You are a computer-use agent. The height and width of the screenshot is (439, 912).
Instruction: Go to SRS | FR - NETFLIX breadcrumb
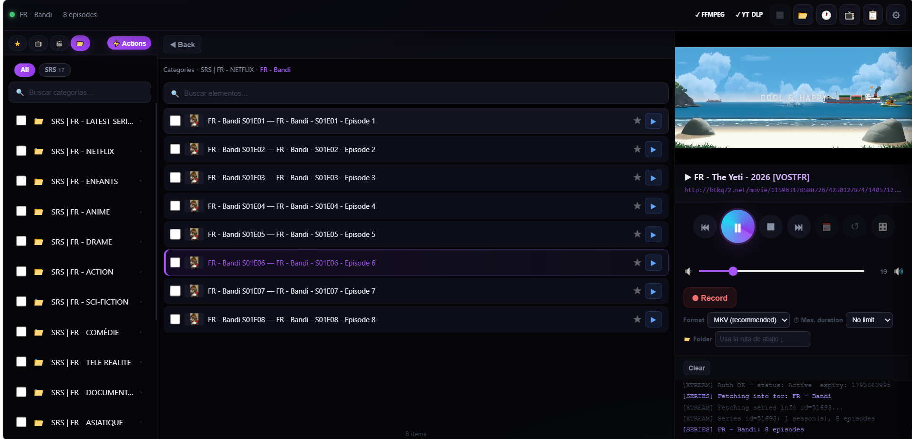[x=227, y=70]
